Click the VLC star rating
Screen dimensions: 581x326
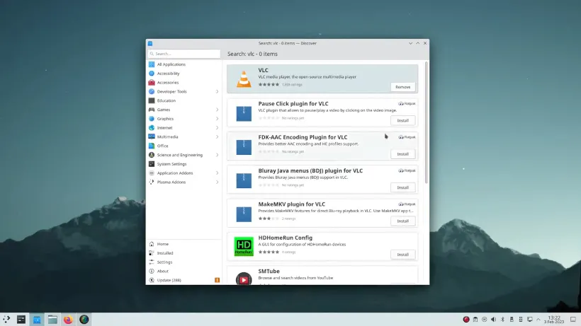[269, 85]
